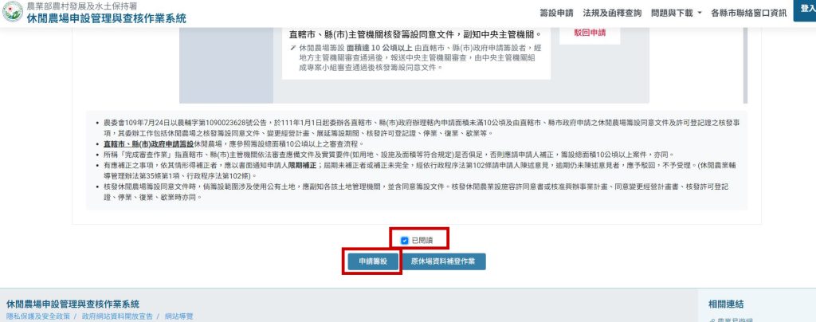The width and height of the screenshot is (816, 322).
Task: Expand the 問題與下載 dropdown menu
Action: click(x=676, y=13)
